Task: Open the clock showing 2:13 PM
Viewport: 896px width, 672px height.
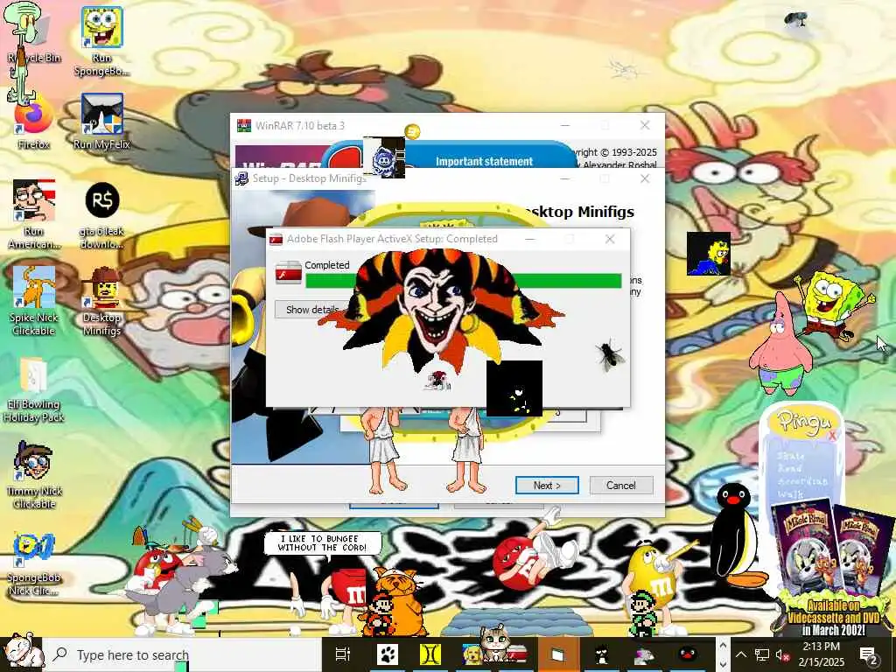Action: [821, 654]
